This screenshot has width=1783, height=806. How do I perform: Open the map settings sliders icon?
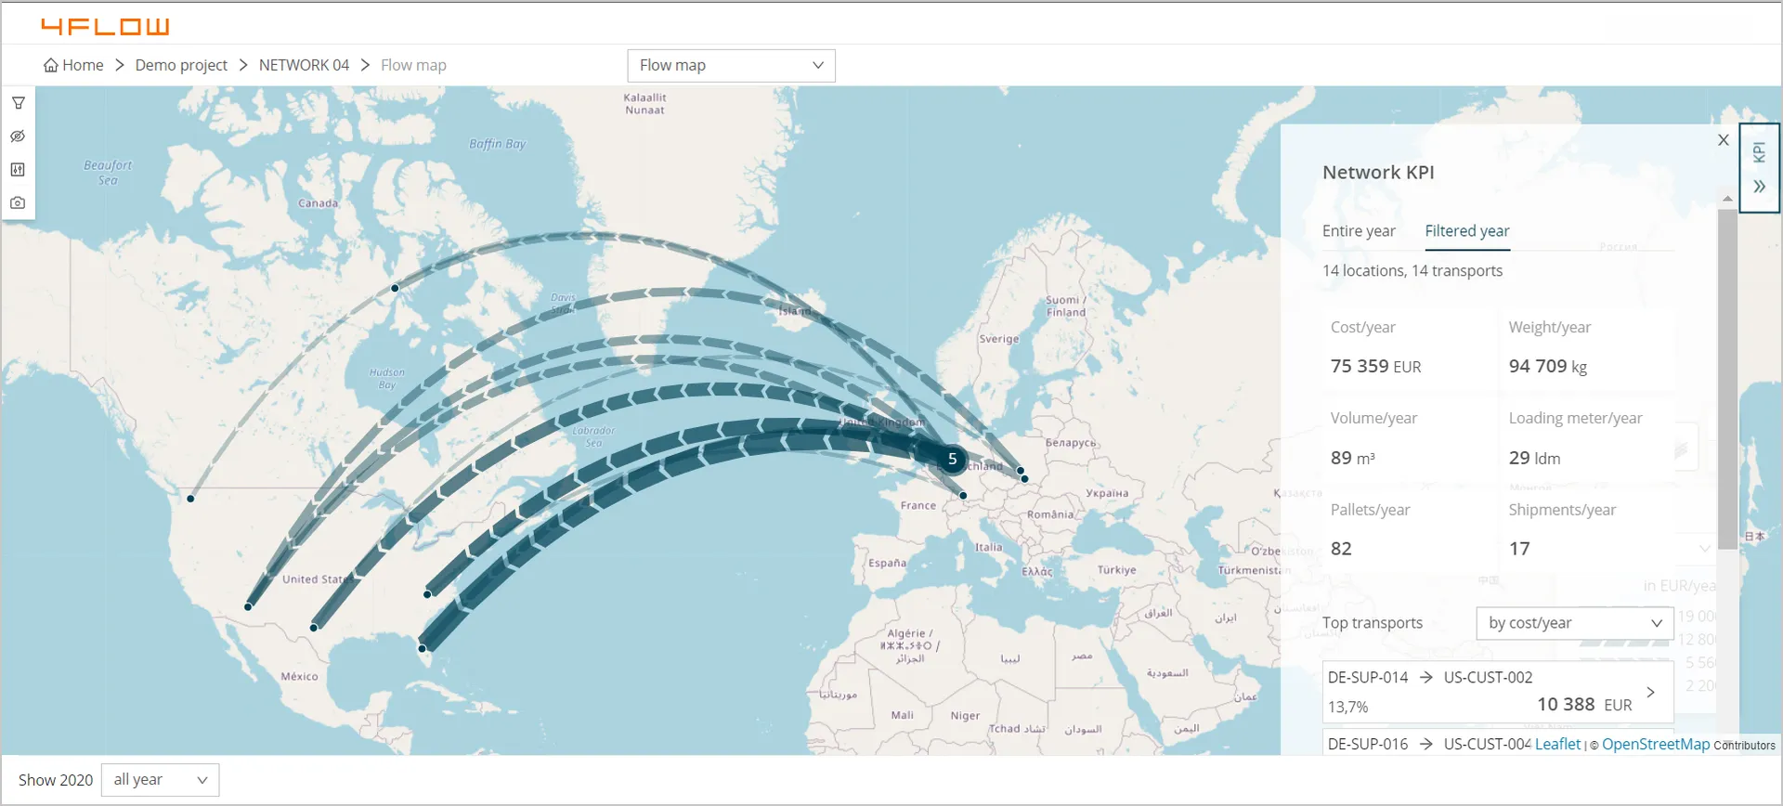(18, 170)
